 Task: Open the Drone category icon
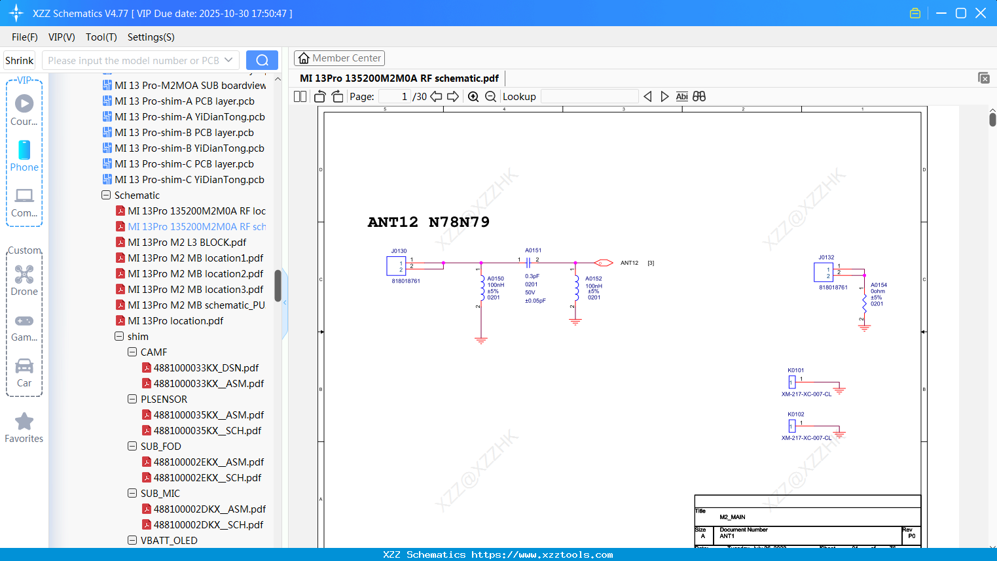coord(24,275)
